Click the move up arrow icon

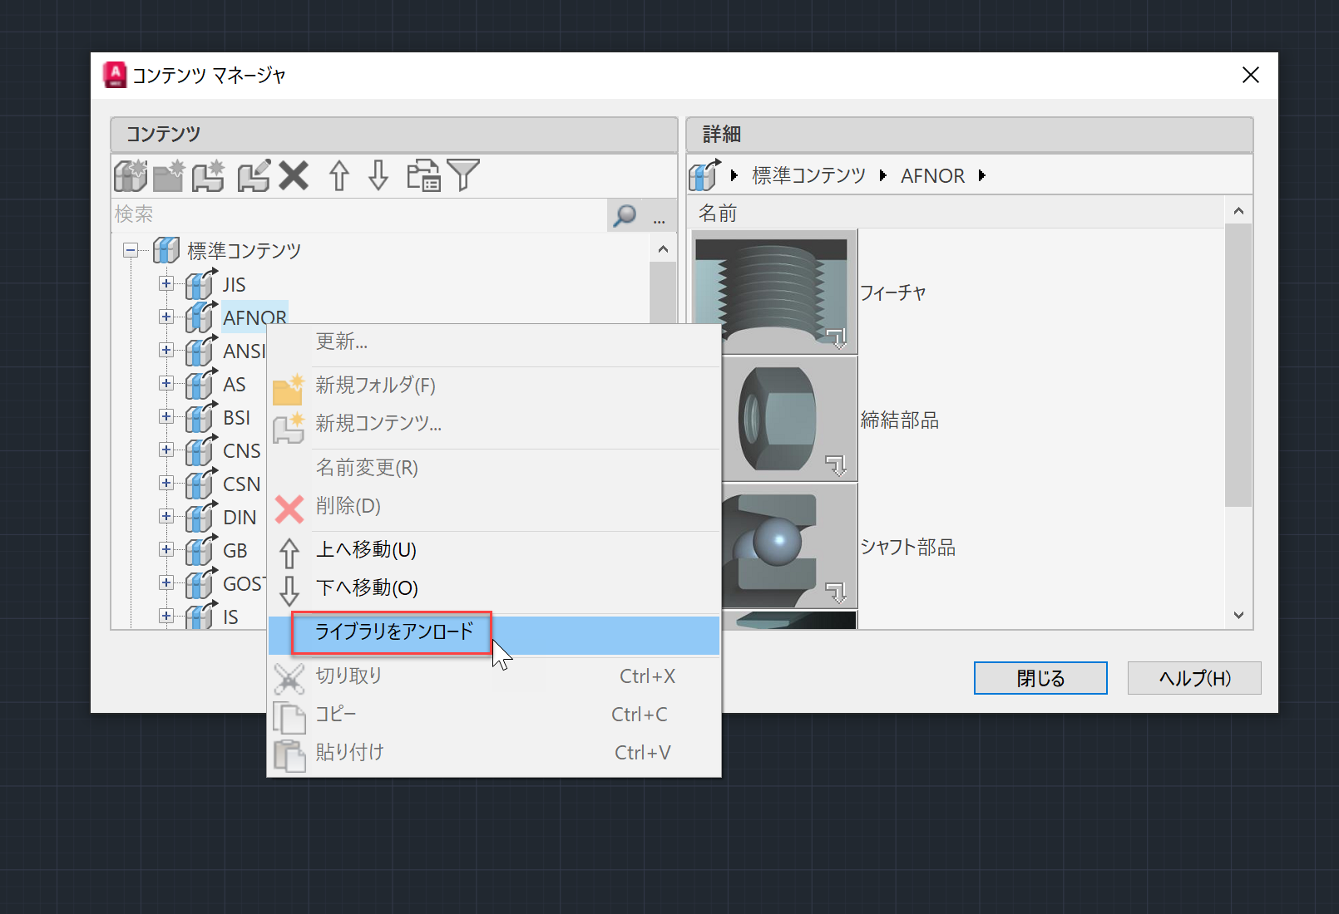tap(338, 175)
